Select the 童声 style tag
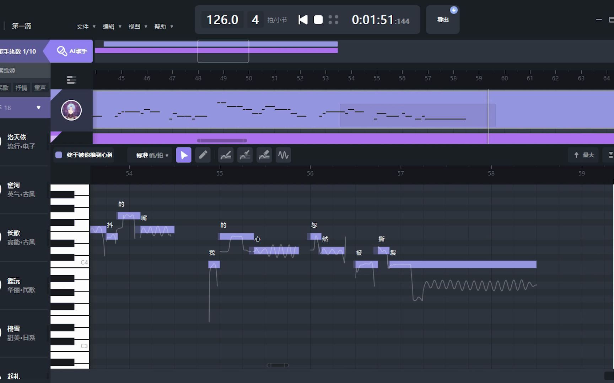Screen dimensions: 614x383 coord(40,88)
